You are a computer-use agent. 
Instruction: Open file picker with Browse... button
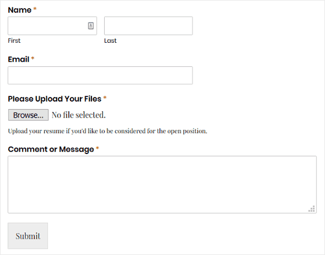tap(28, 115)
